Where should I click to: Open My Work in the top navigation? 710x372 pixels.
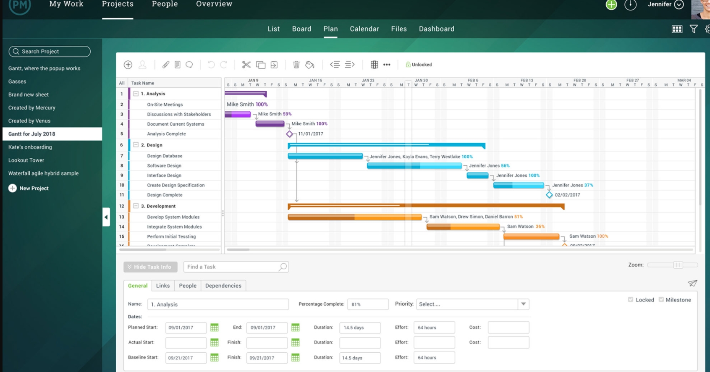[x=66, y=4]
